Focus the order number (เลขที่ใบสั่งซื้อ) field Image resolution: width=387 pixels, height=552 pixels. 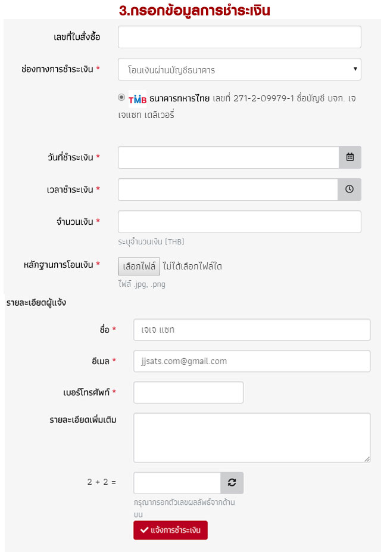click(x=239, y=37)
